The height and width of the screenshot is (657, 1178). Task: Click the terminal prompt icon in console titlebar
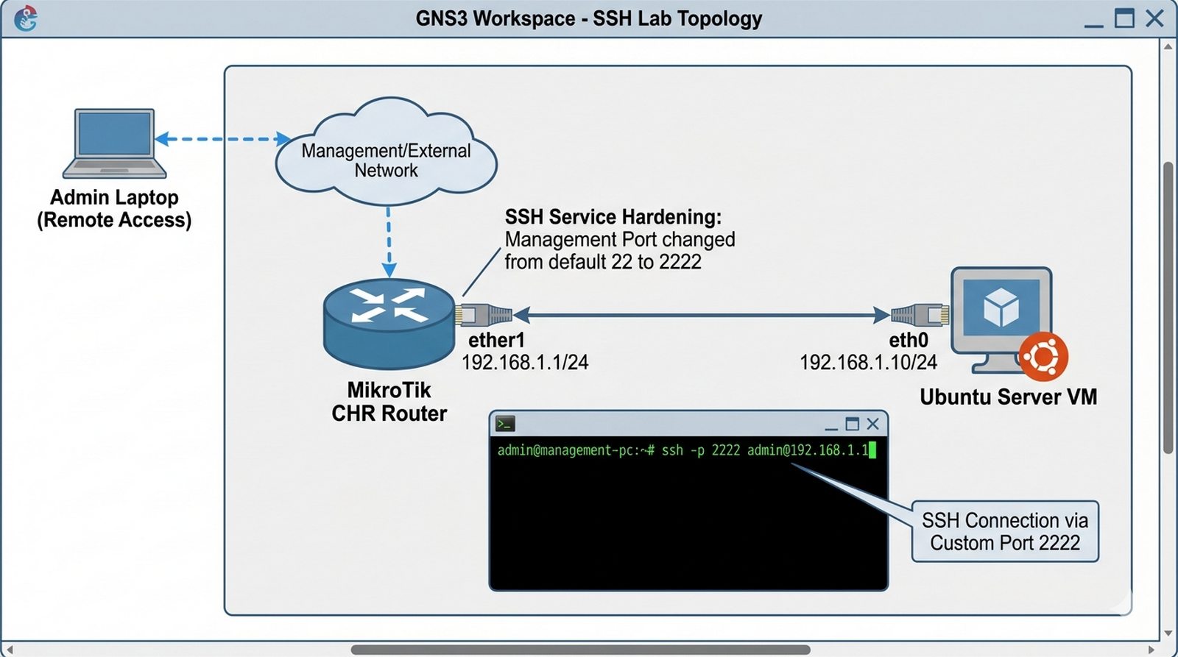[505, 424]
